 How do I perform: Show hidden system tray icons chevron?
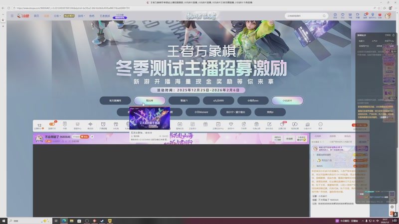click(363, 221)
